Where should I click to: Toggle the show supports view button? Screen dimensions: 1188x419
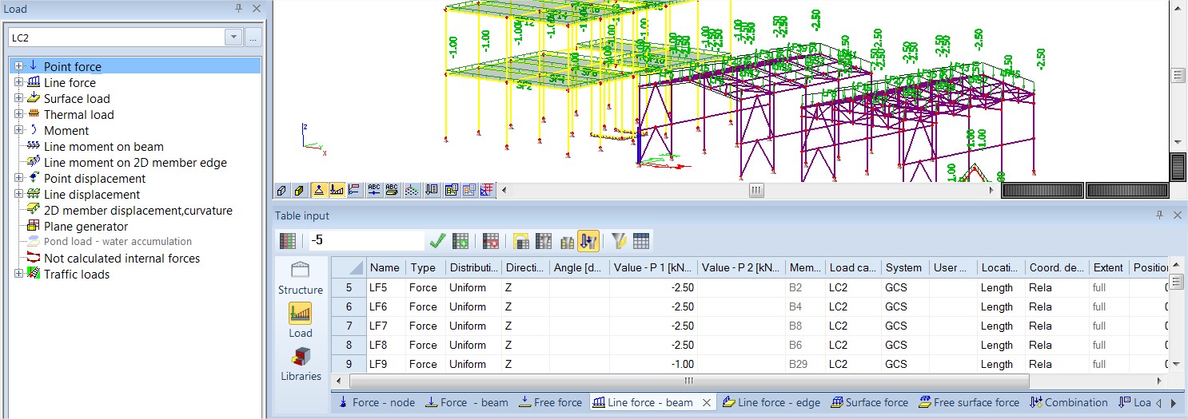(x=318, y=190)
